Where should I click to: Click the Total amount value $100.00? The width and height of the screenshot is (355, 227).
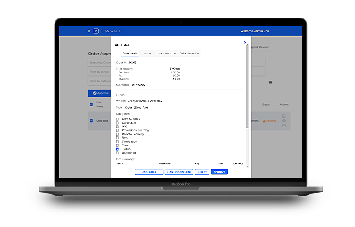click(174, 69)
